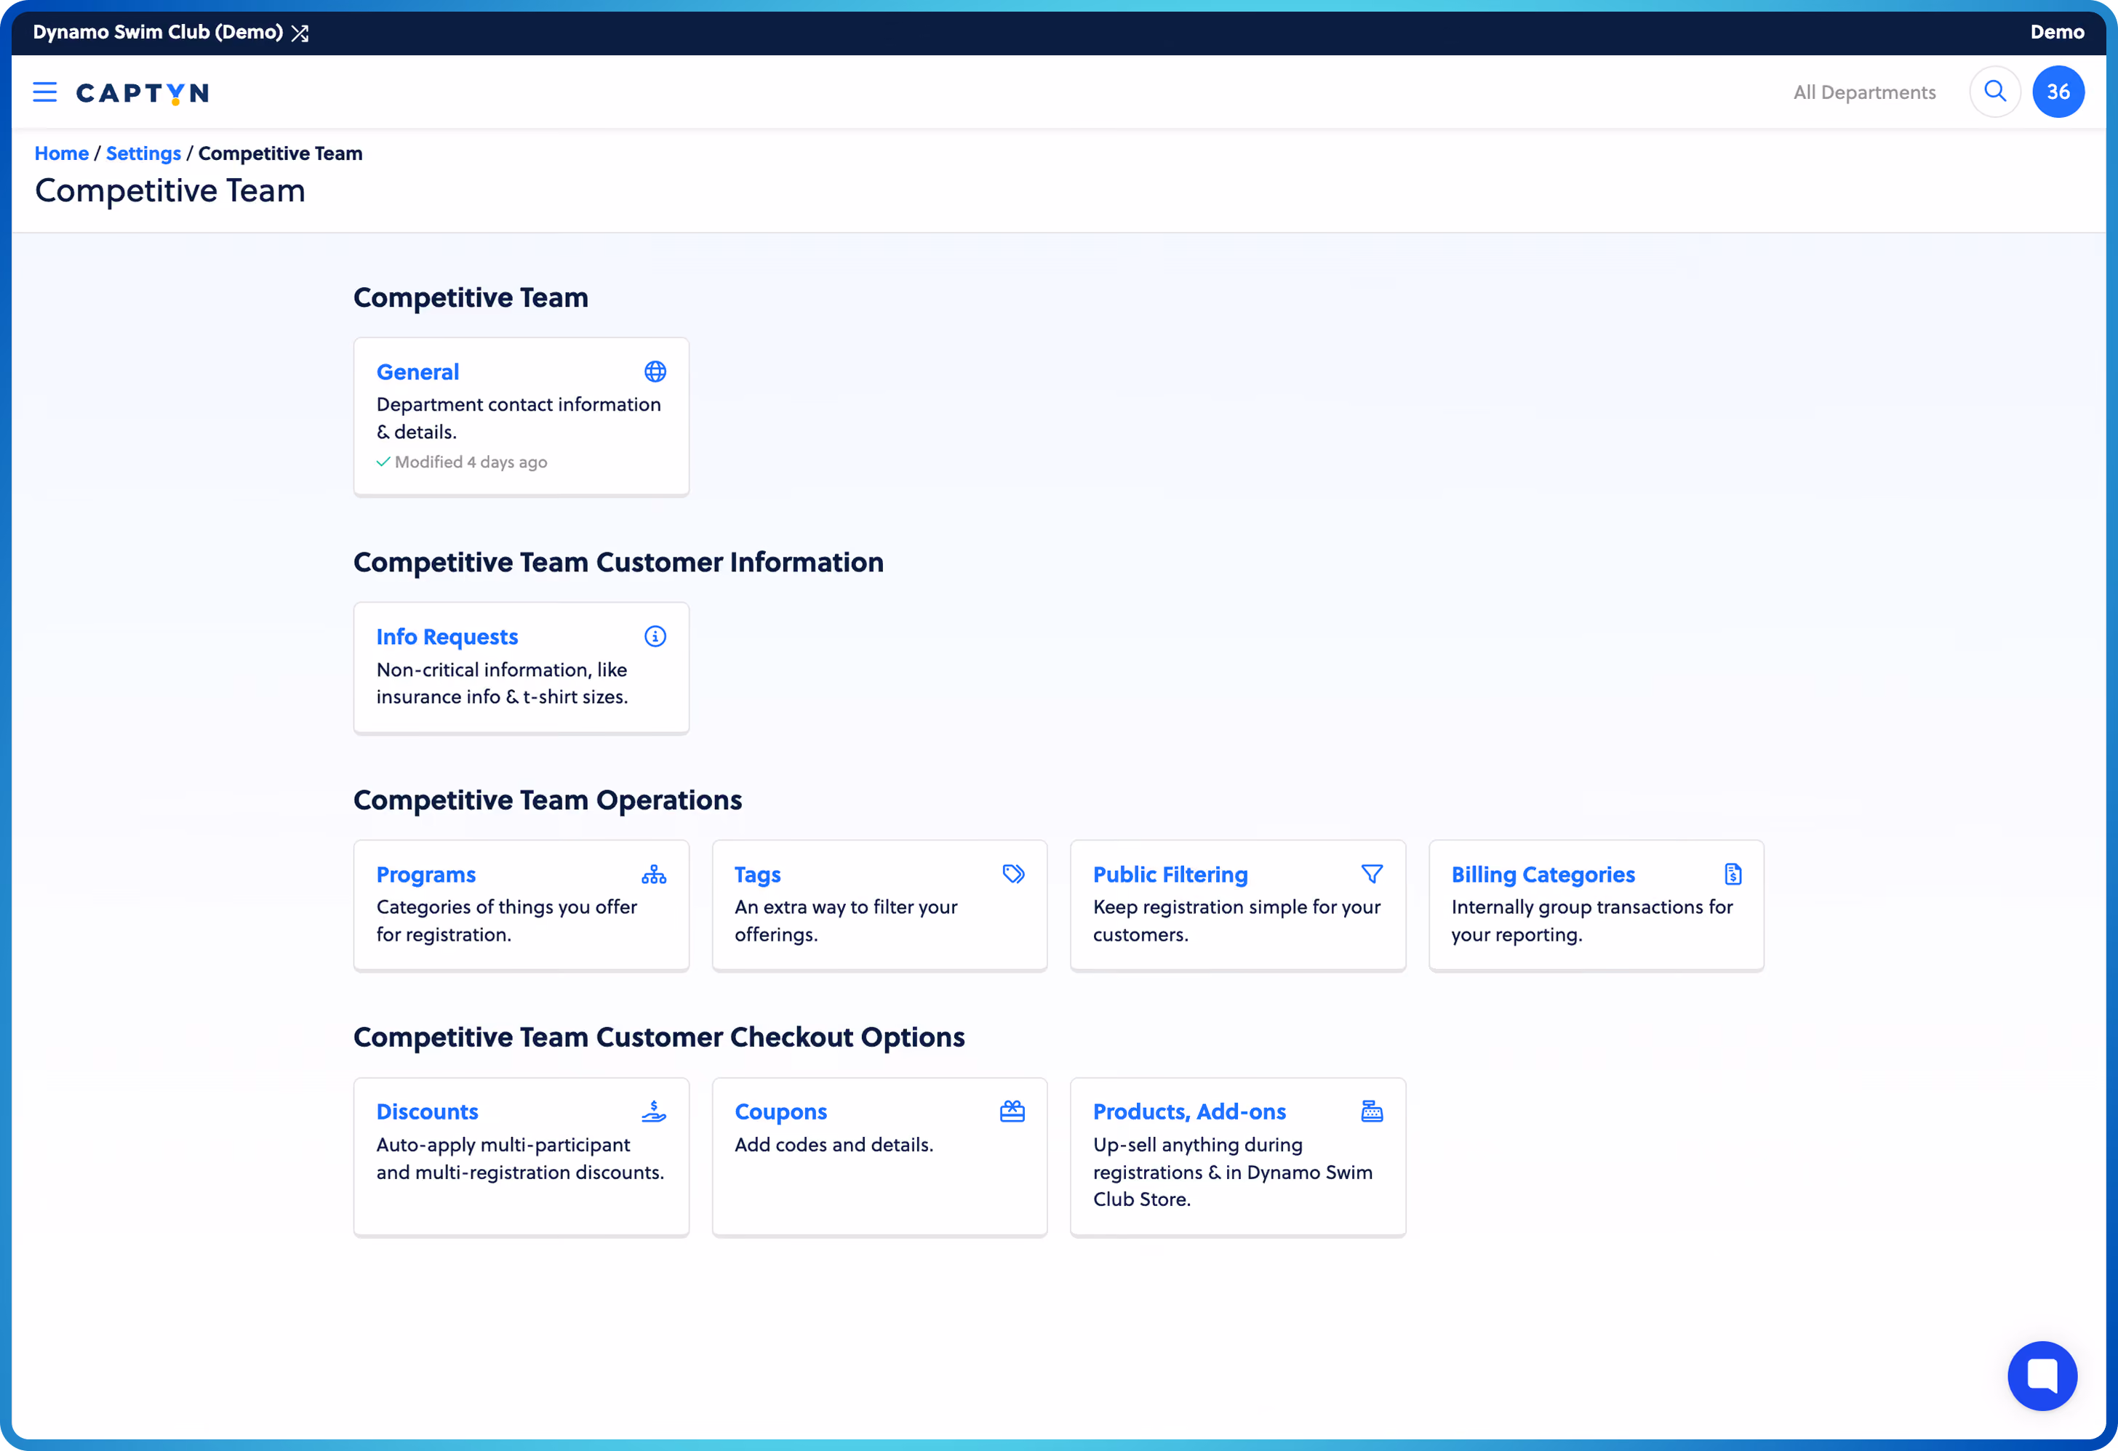Click 'Categories of things you offer' description
2118x1451 pixels.
507,921
